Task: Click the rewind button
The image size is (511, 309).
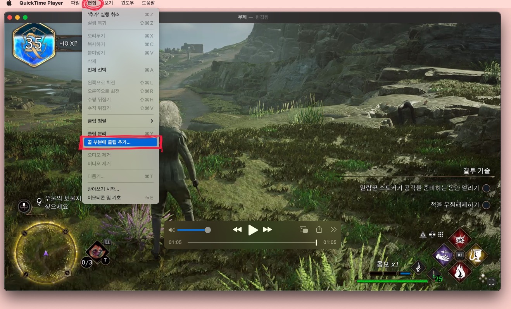Action: point(237,230)
